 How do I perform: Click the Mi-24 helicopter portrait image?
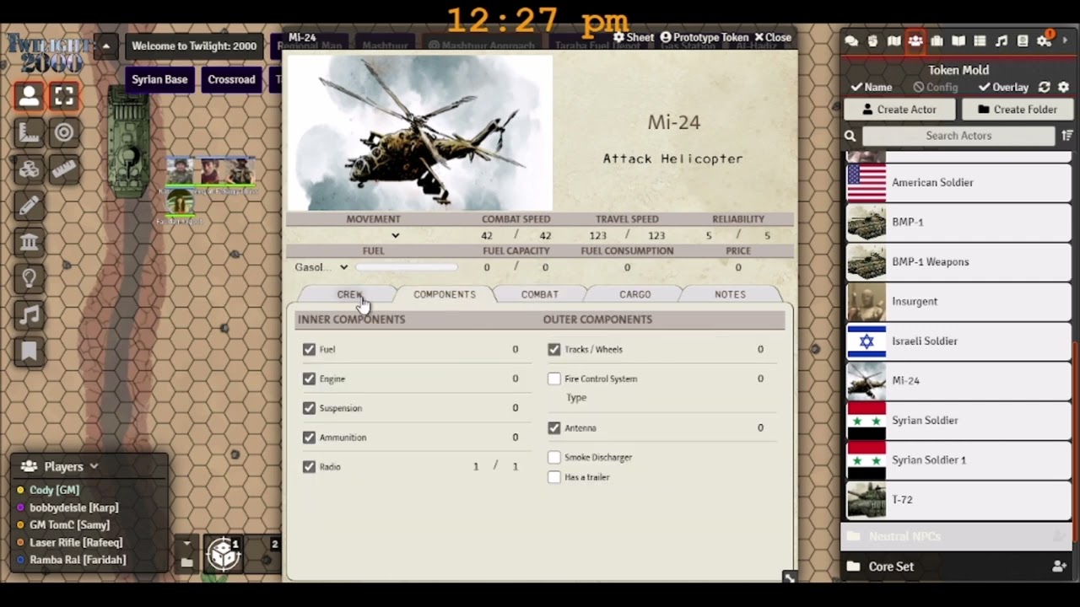click(x=420, y=132)
